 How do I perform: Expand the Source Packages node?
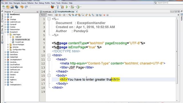(x=8, y=45)
